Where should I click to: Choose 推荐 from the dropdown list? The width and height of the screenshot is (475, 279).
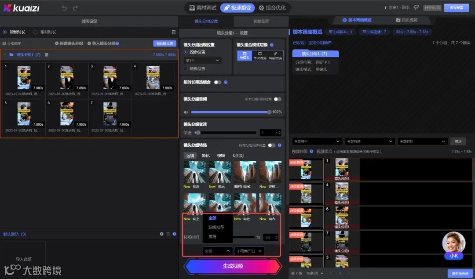(x=212, y=237)
